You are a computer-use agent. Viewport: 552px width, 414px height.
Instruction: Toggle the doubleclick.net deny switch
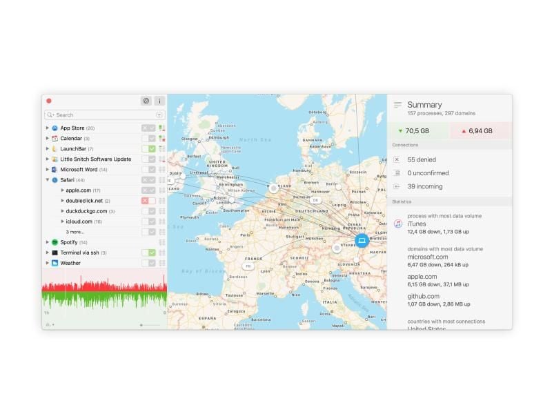(x=148, y=201)
